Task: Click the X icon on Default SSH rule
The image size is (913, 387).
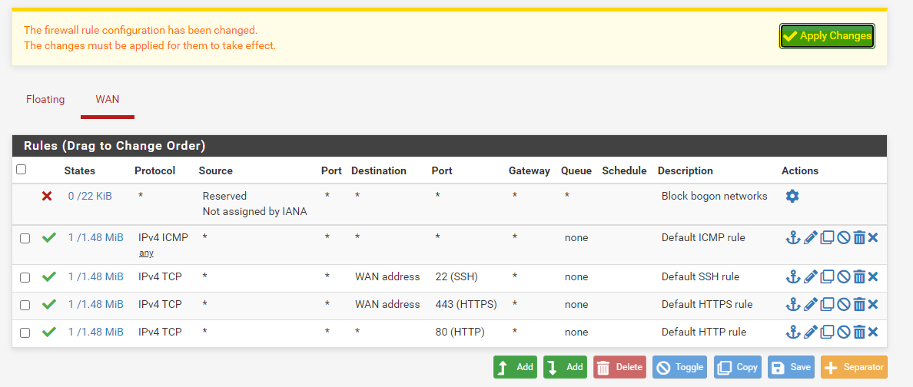Action: click(873, 277)
